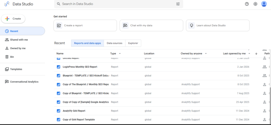Image resolution: width=271 pixels, height=125 pixels.
Task: Open LoginPress Monthly SEO Report
Action: (80, 67)
